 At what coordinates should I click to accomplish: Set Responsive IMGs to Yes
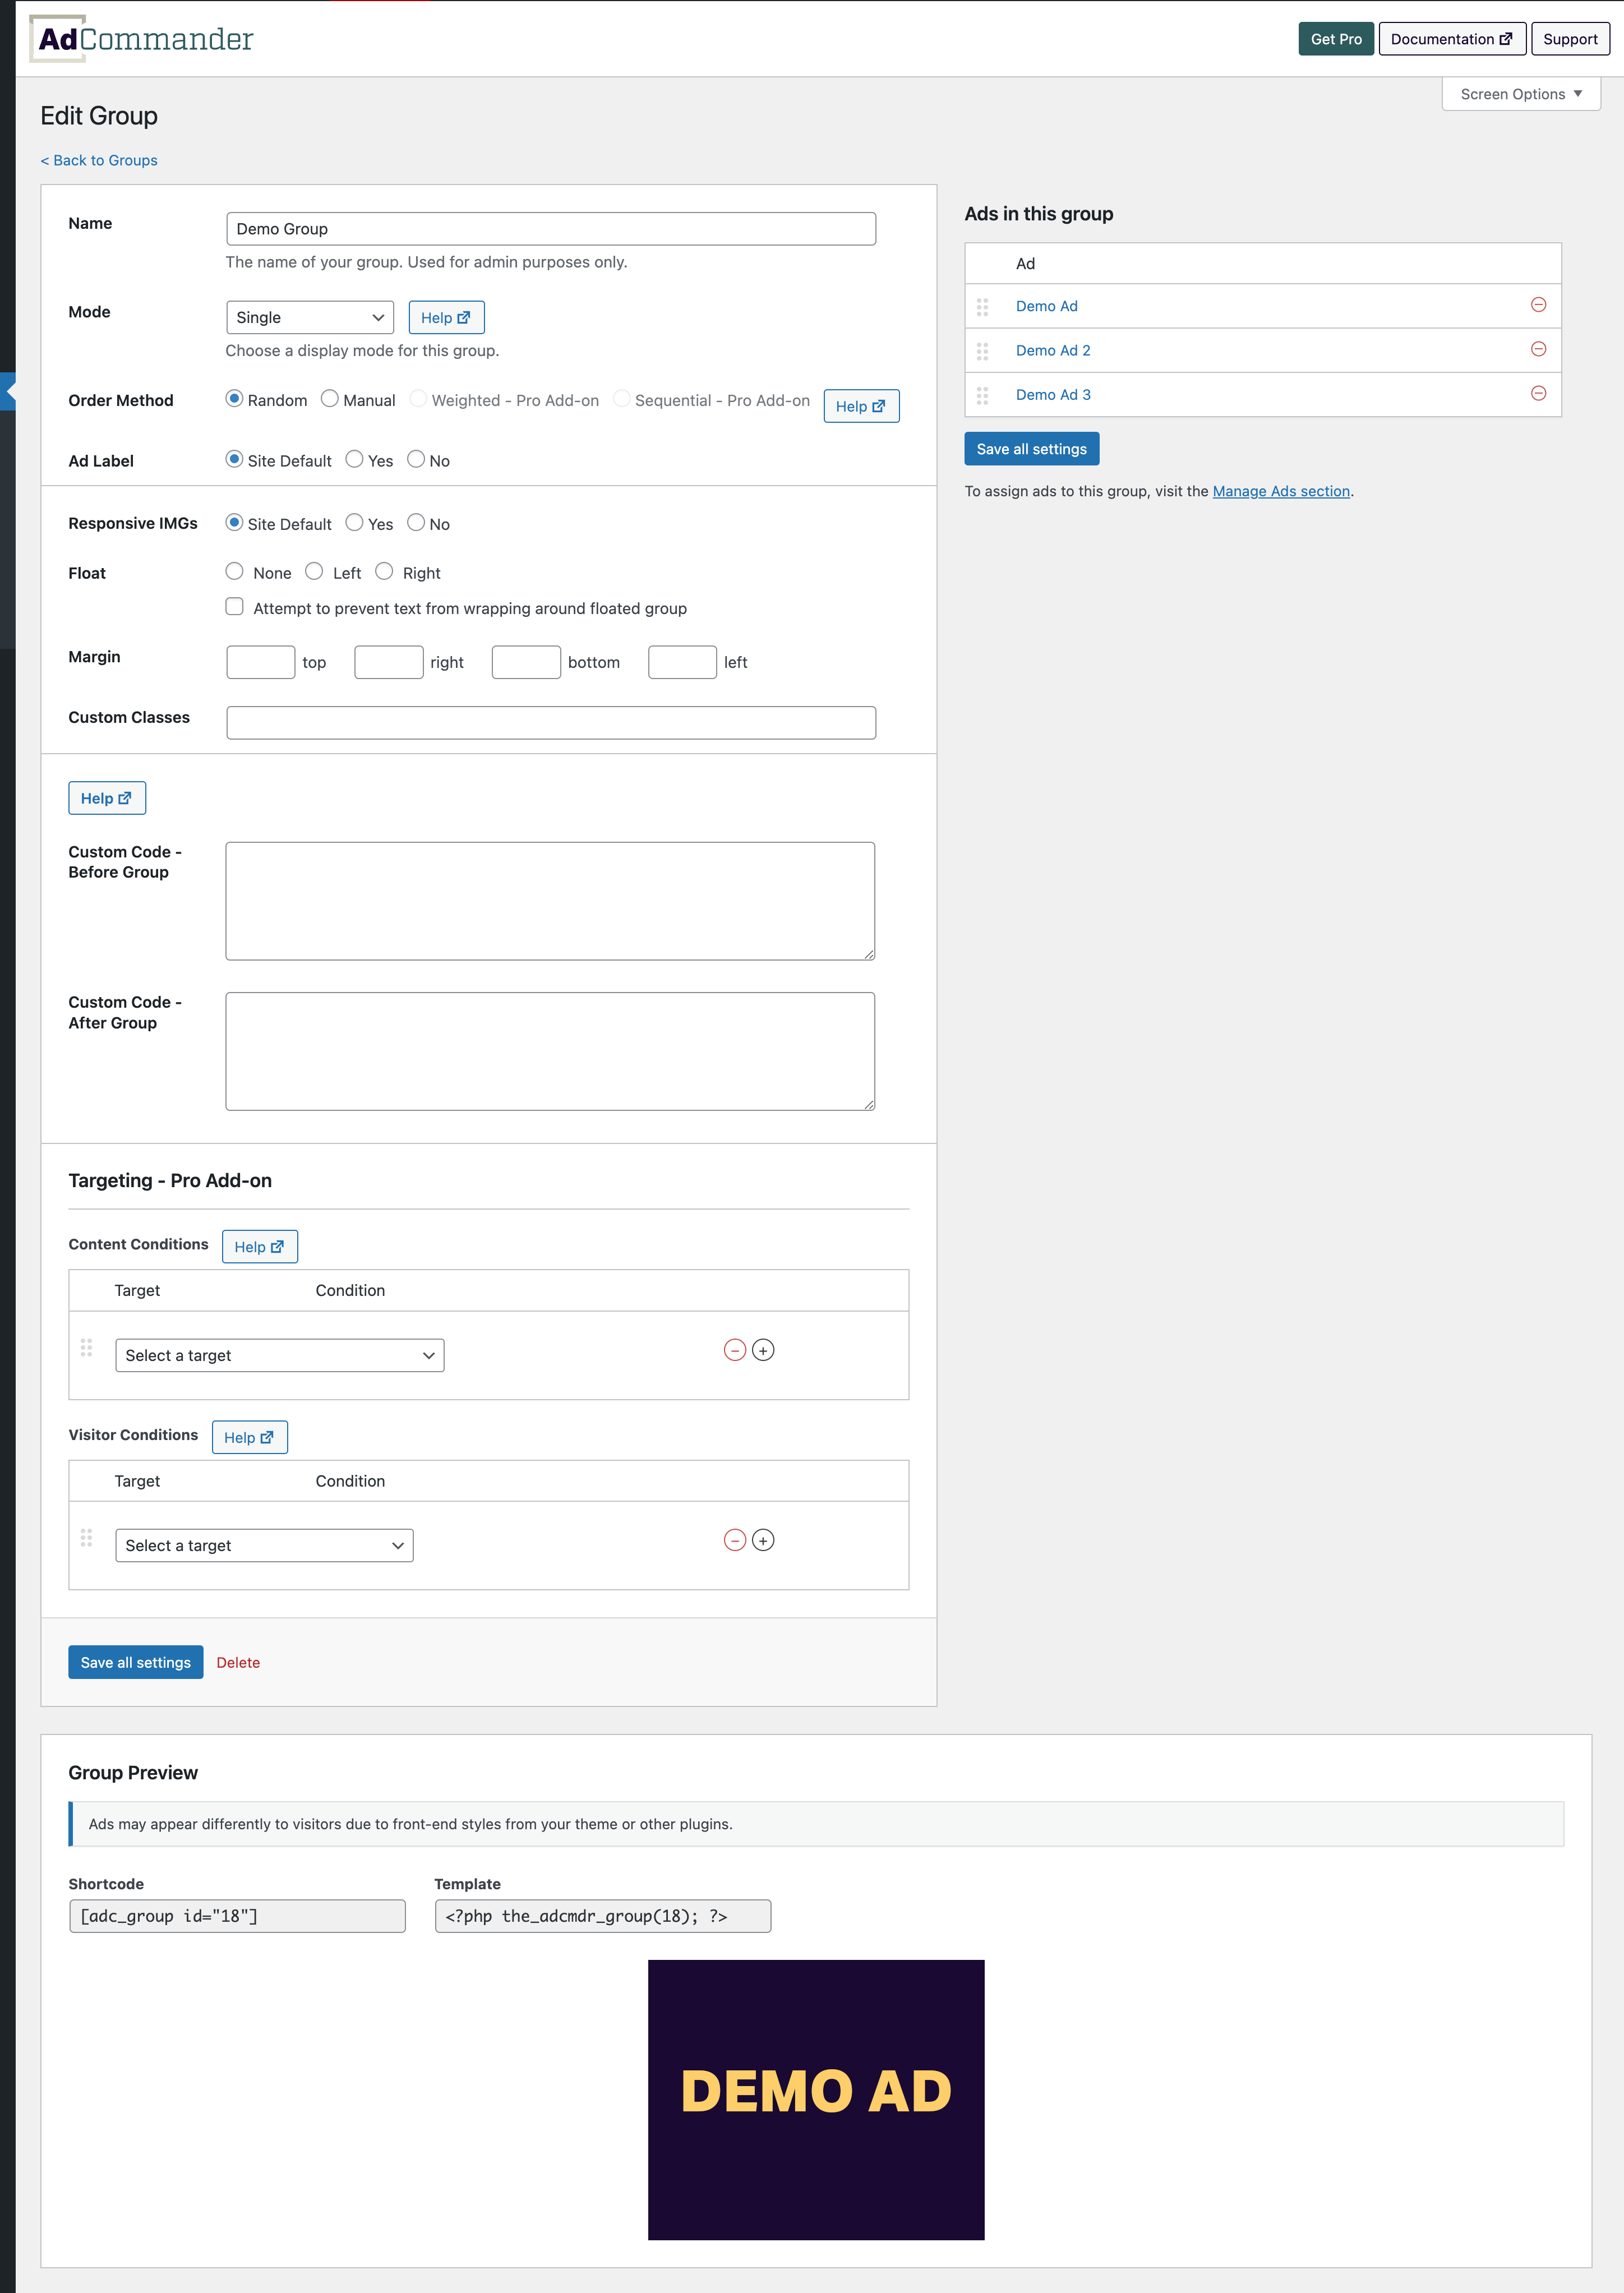[354, 522]
